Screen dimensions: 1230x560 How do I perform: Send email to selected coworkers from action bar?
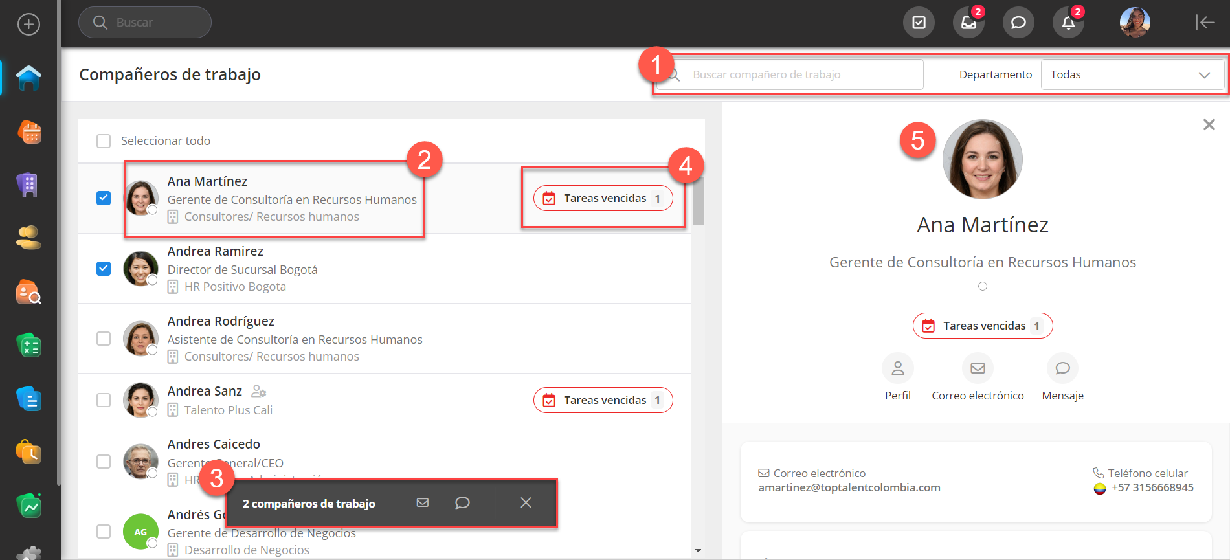pyautogui.click(x=423, y=503)
